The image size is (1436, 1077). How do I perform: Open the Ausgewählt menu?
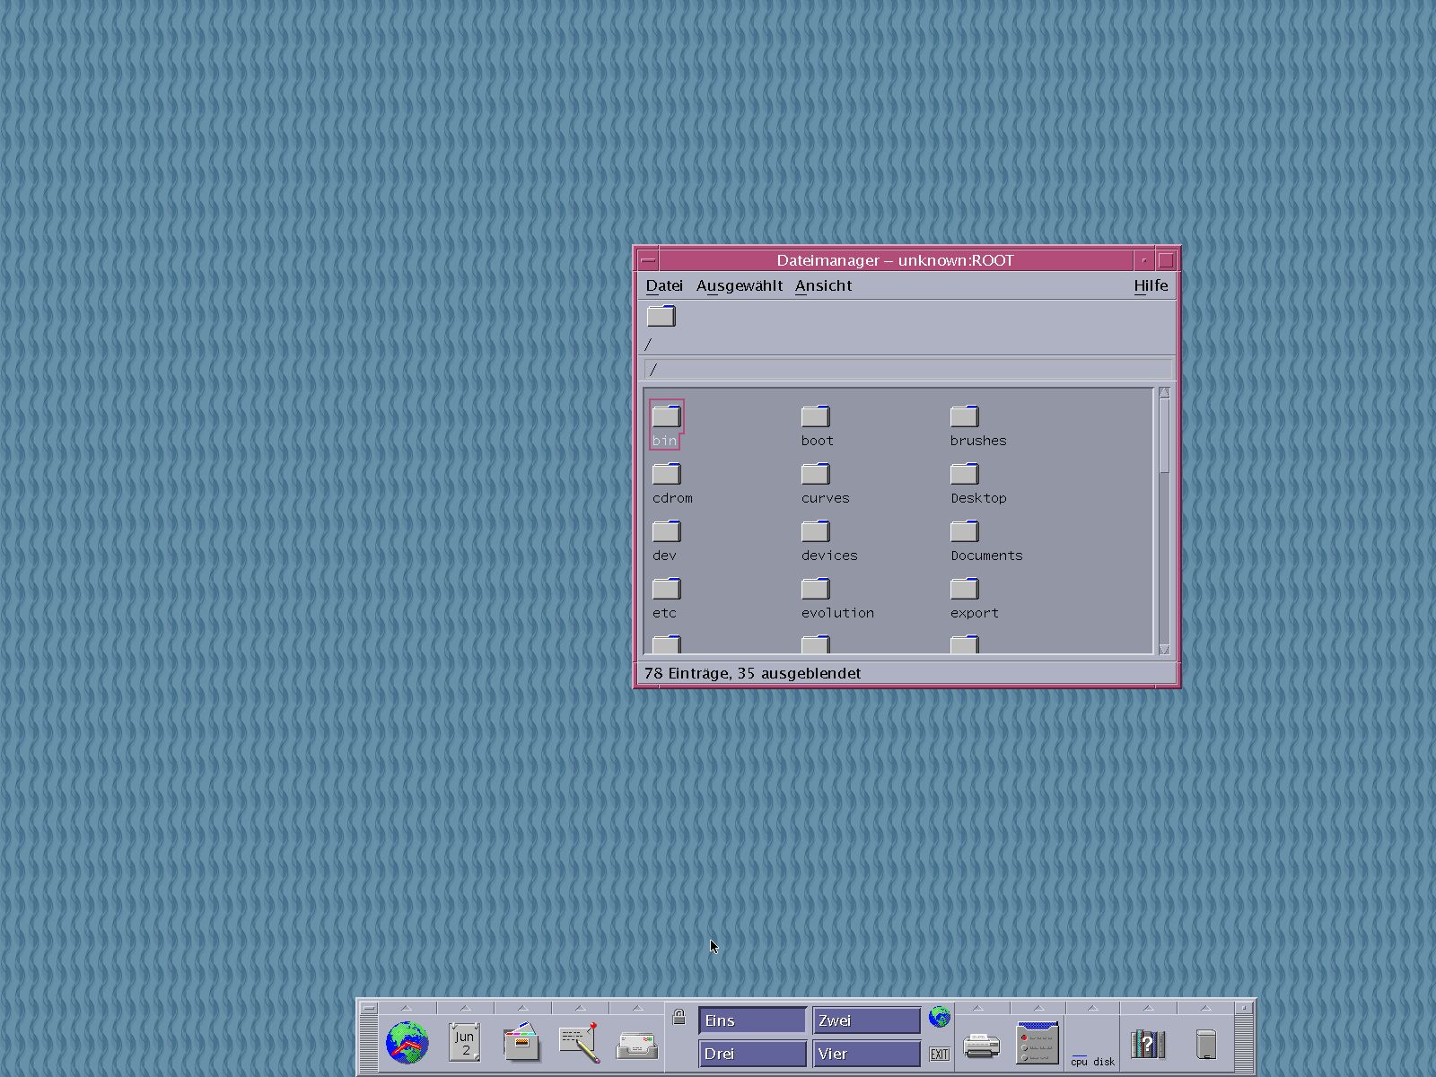tap(740, 285)
